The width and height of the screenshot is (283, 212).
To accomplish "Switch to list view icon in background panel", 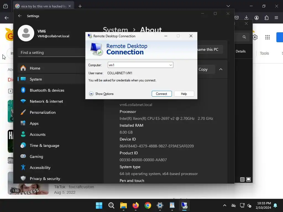I will [242, 179].
